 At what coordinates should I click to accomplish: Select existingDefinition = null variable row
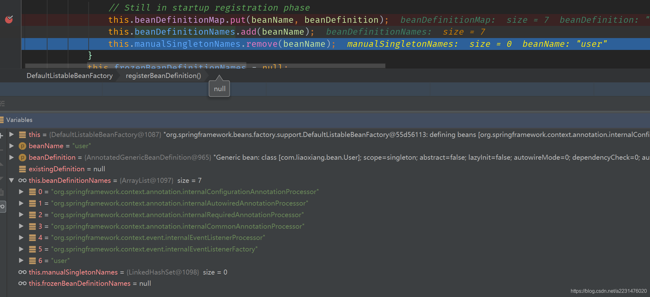(328, 169)
